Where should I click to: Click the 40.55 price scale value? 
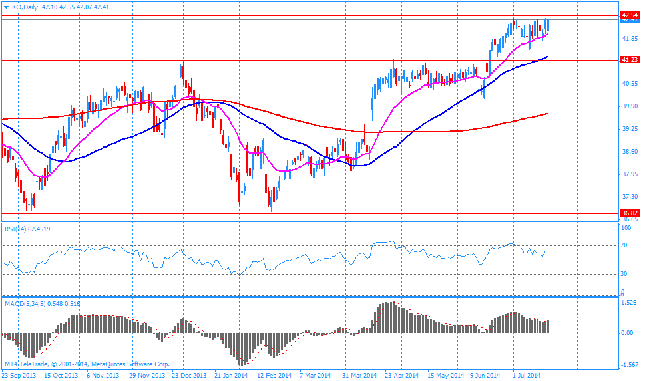coord(630,83)
